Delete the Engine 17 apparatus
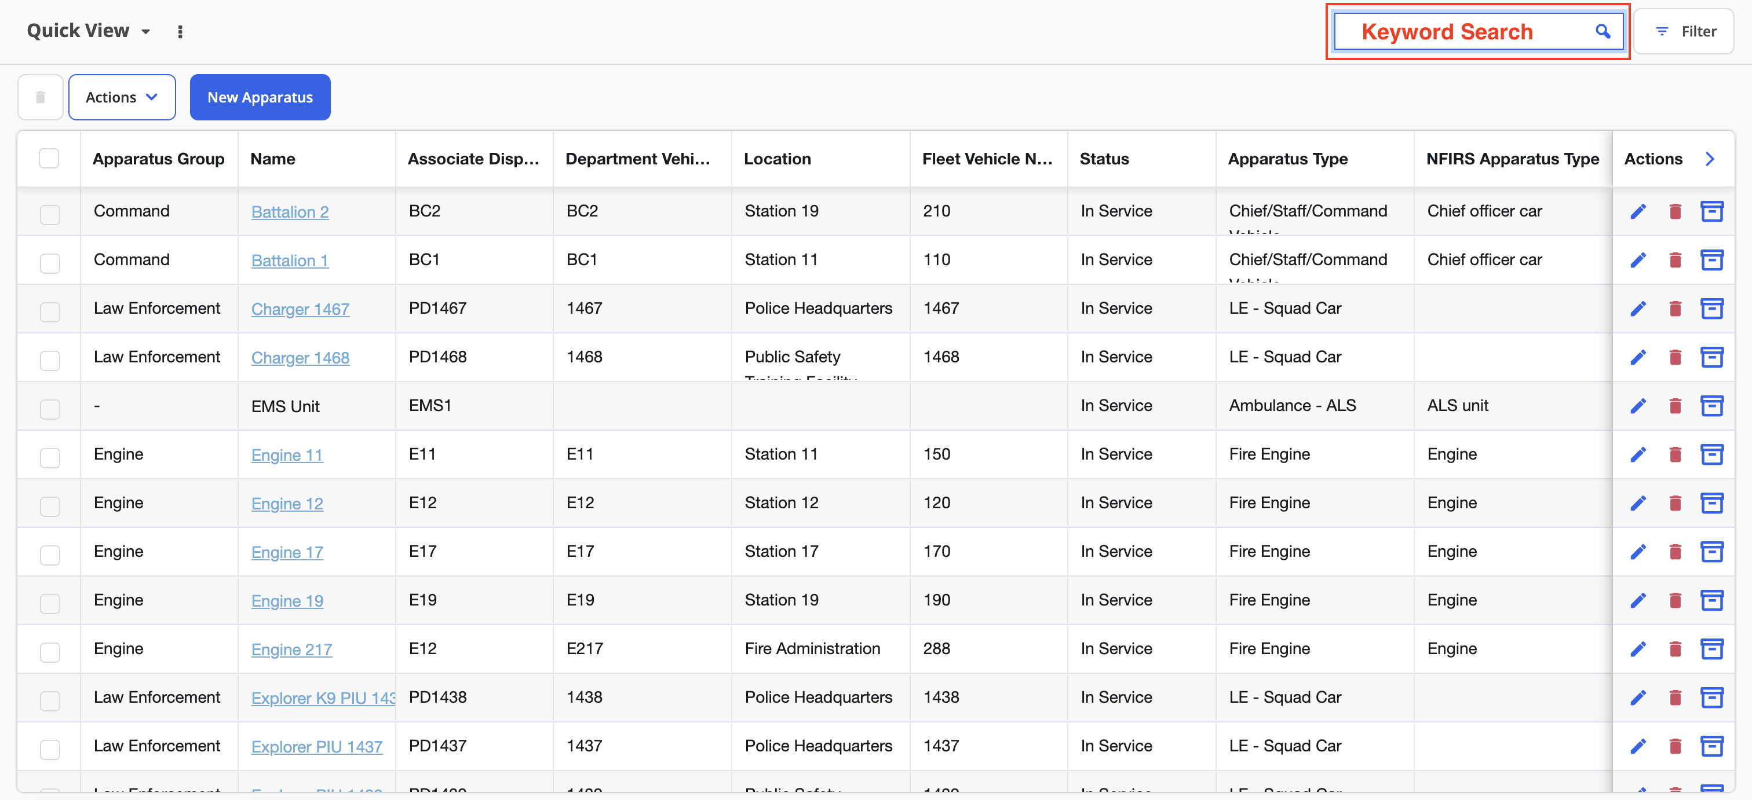The width and height of the screenshot is (1752, 800). (x=1675, y=552)
